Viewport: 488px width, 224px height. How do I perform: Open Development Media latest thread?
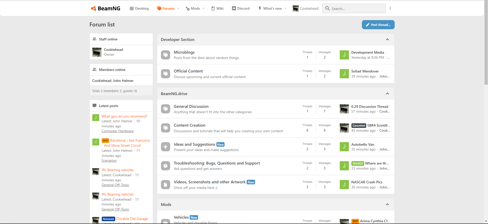point(368,52)
